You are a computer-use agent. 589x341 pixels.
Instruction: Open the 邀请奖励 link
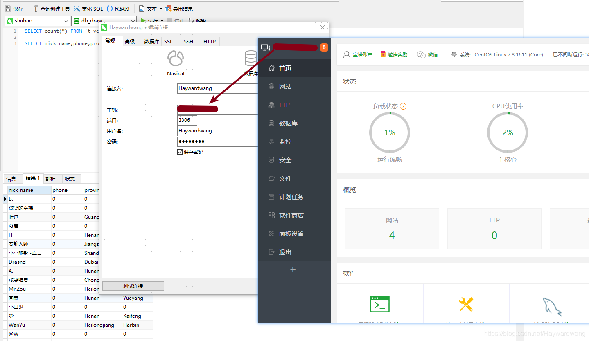[x=397, y=54]
